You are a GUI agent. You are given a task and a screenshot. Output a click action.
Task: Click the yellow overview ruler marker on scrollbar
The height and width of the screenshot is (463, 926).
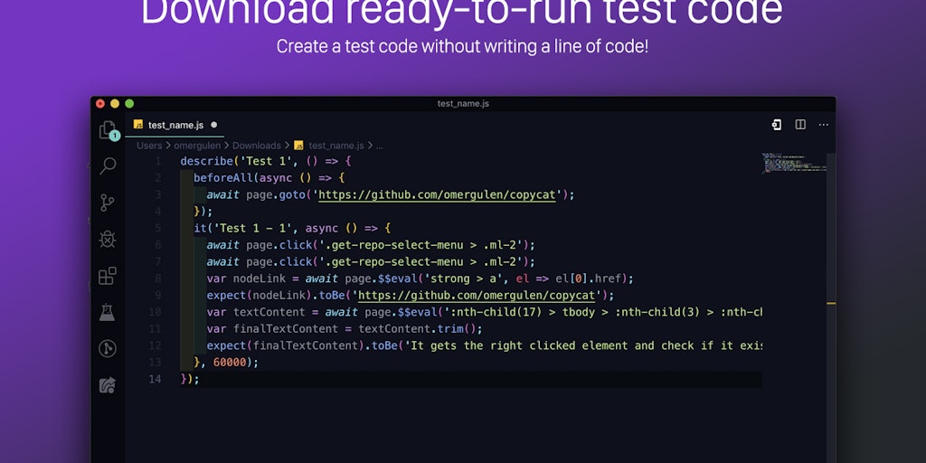831,304
